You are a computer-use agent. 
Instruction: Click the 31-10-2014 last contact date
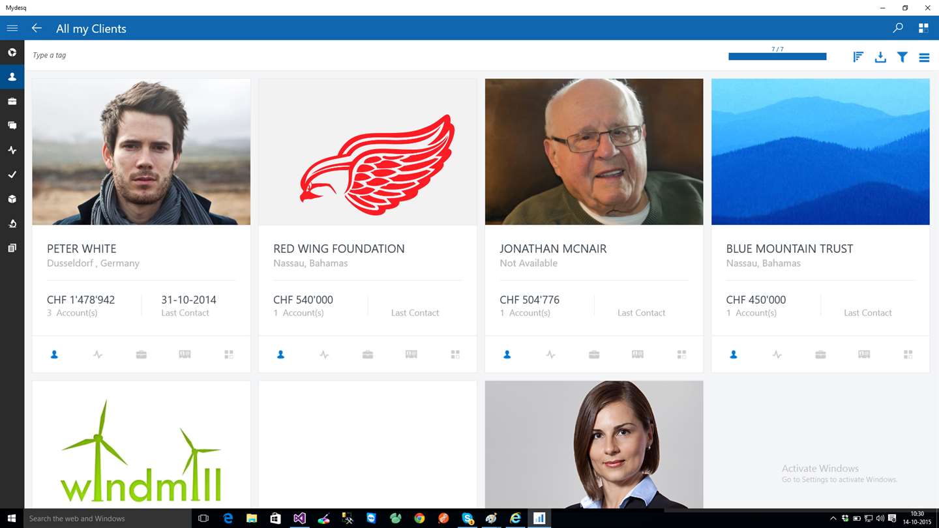click(188, 300)
